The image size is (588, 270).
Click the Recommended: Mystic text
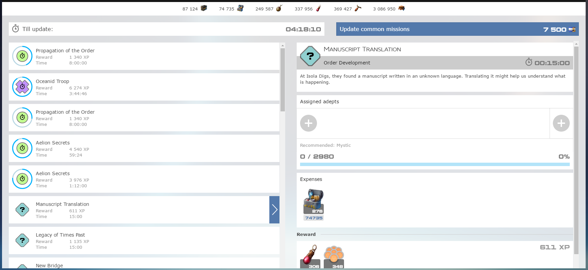325,145
